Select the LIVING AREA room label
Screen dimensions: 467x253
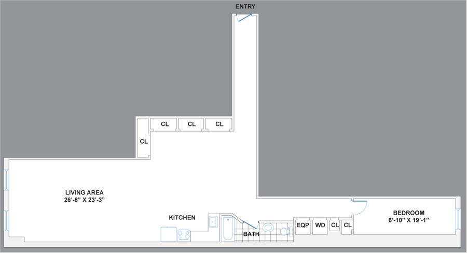84,193
